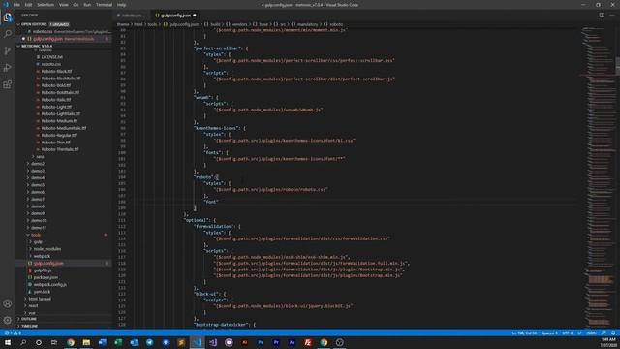Open yarn.lock in the explorer
This screenshot has width=620, height=349.
[42, 292]
